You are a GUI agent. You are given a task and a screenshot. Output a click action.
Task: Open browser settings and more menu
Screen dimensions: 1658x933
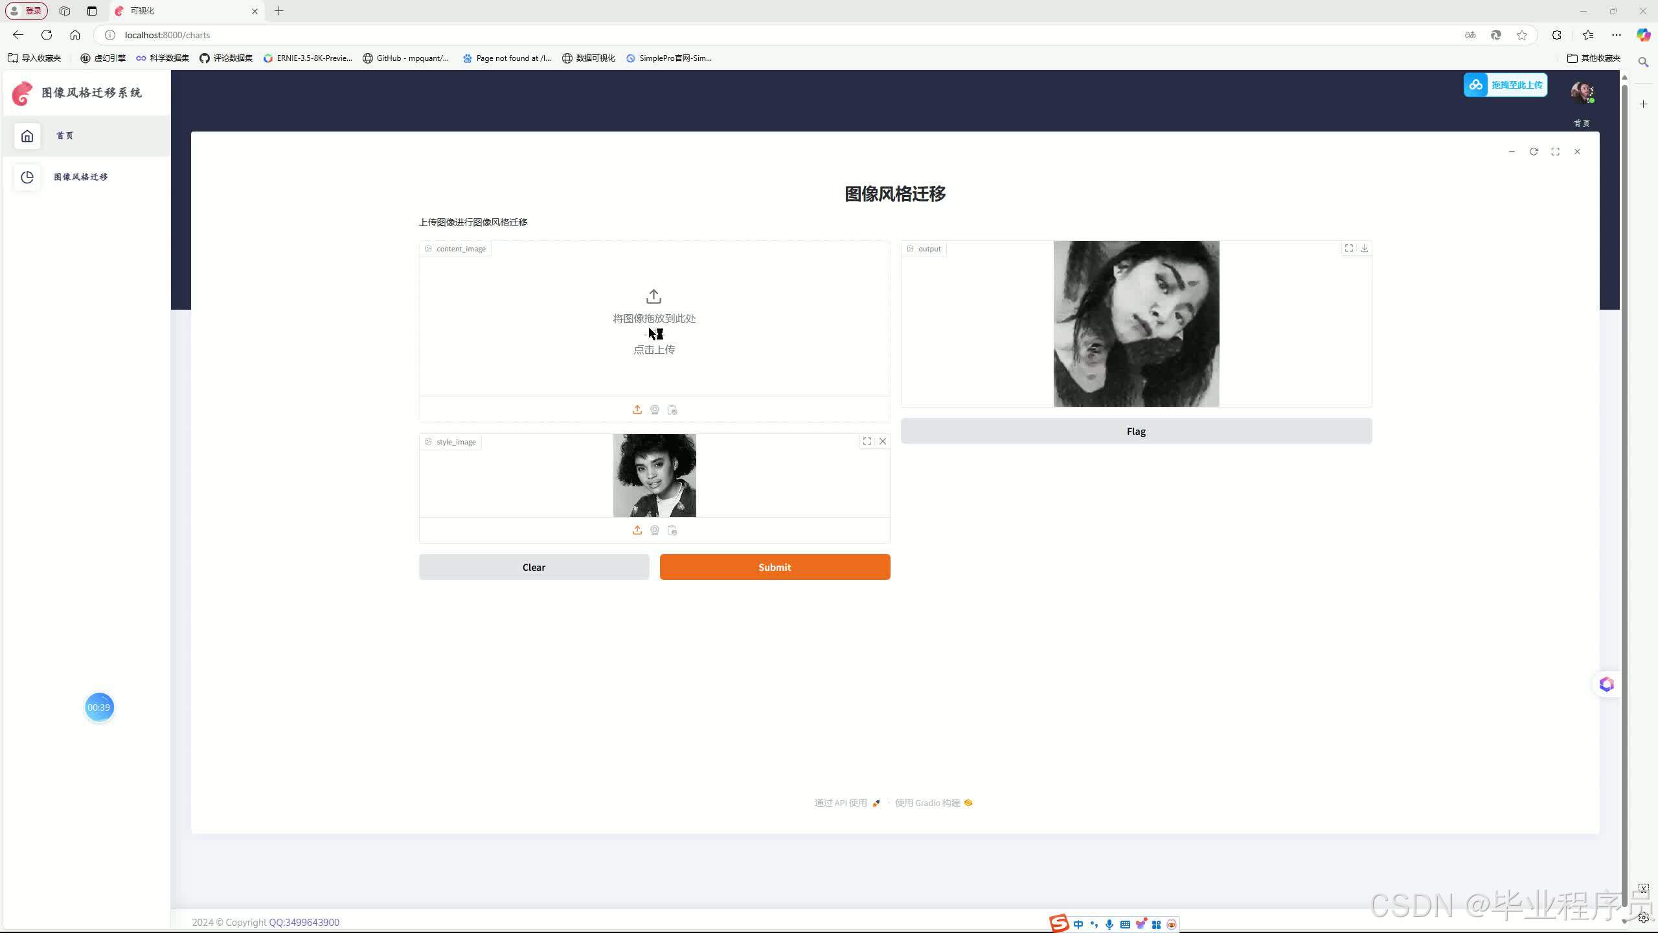(x=1617, y=35)
